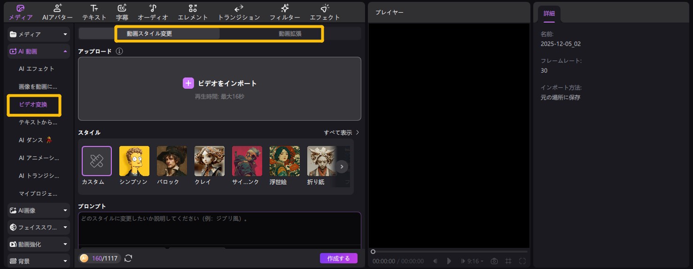Select AI トランジシ... in the sidebar
This screenshot has width=693, height=269.
39,176
